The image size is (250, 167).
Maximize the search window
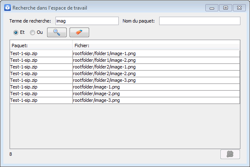pos(225,8)
